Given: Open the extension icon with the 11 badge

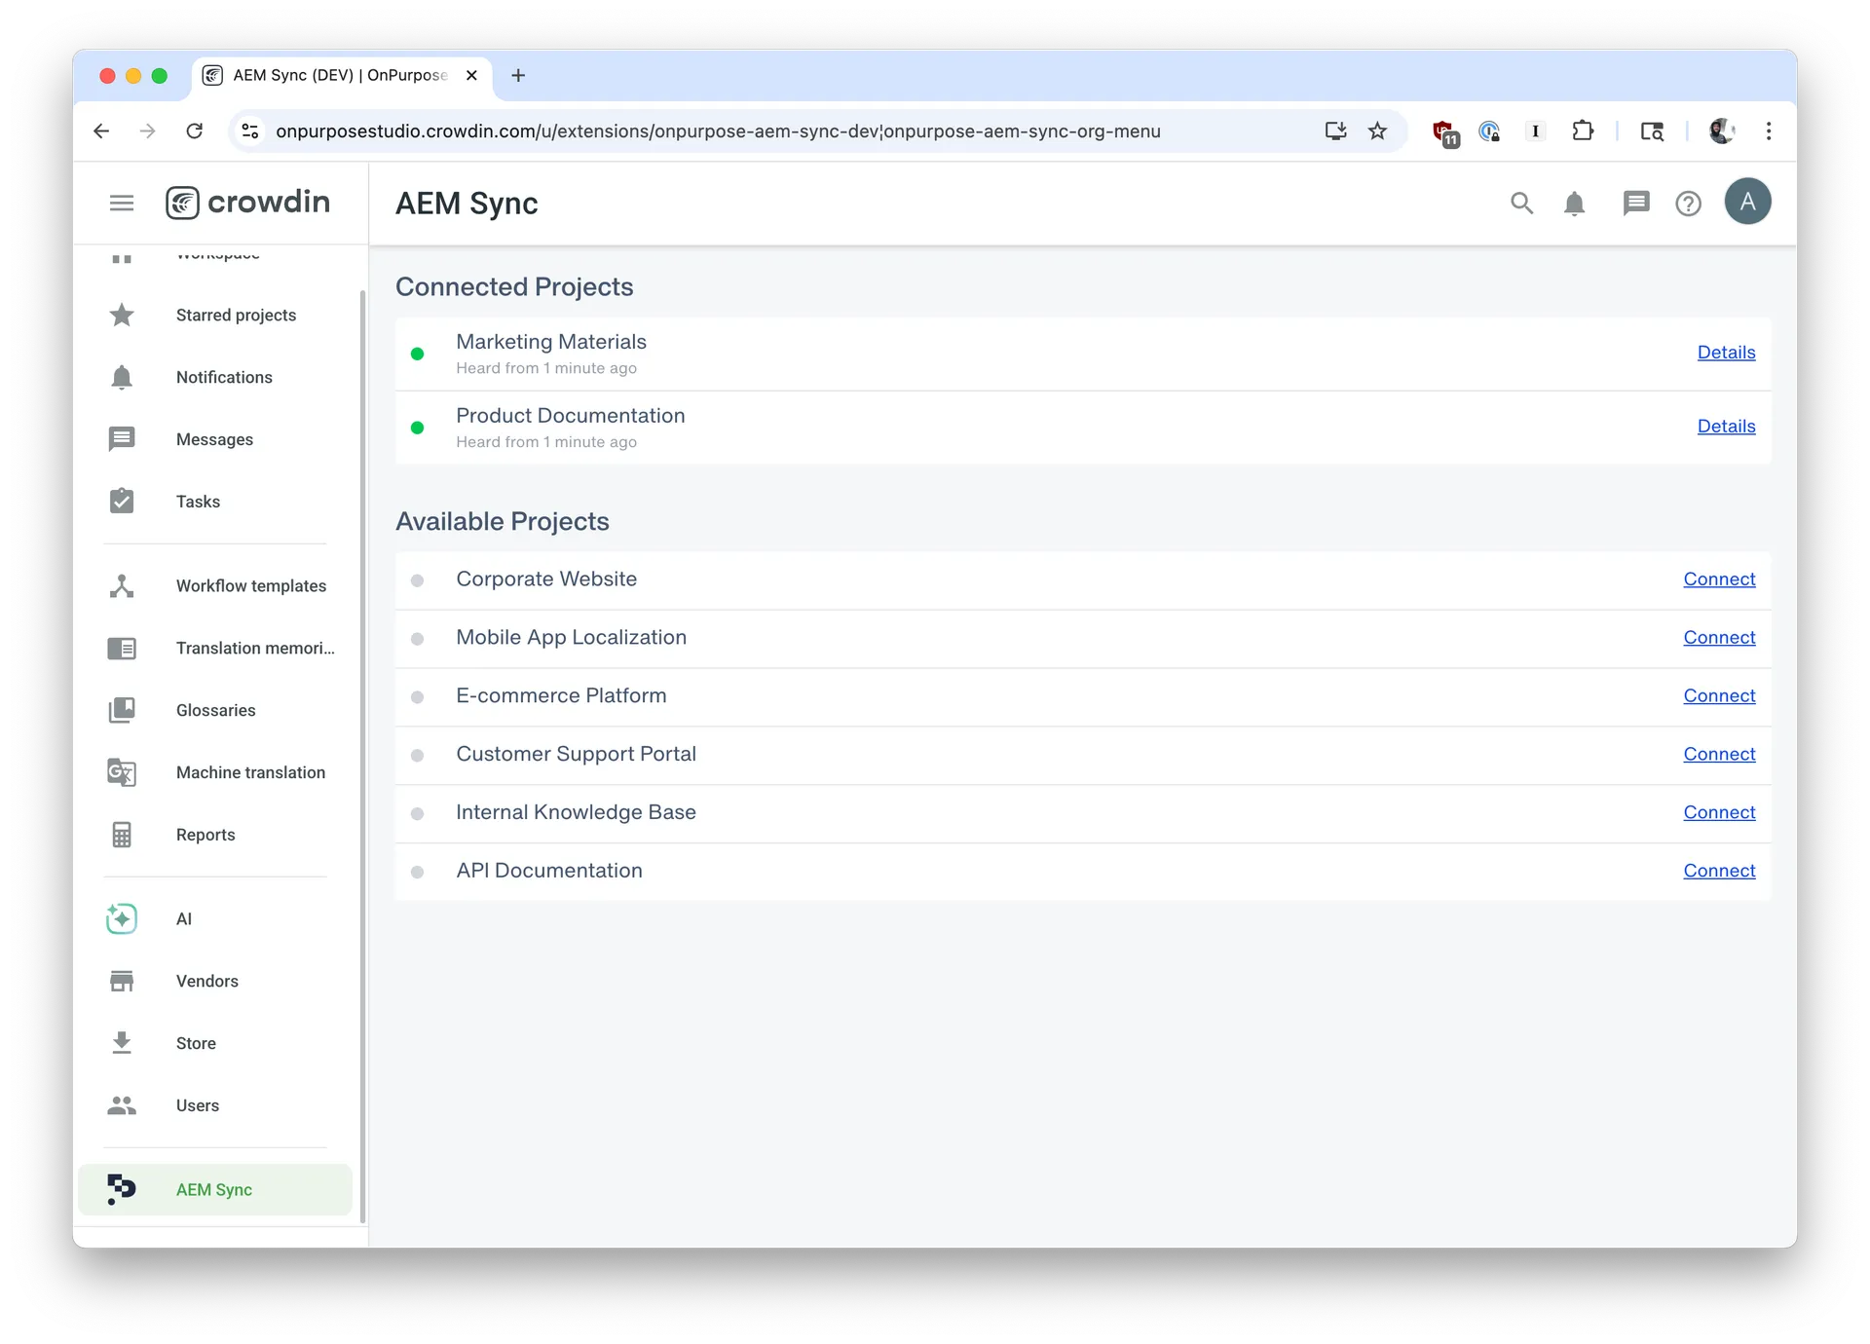Looking at the screenshot, I should click(1444, 132).
